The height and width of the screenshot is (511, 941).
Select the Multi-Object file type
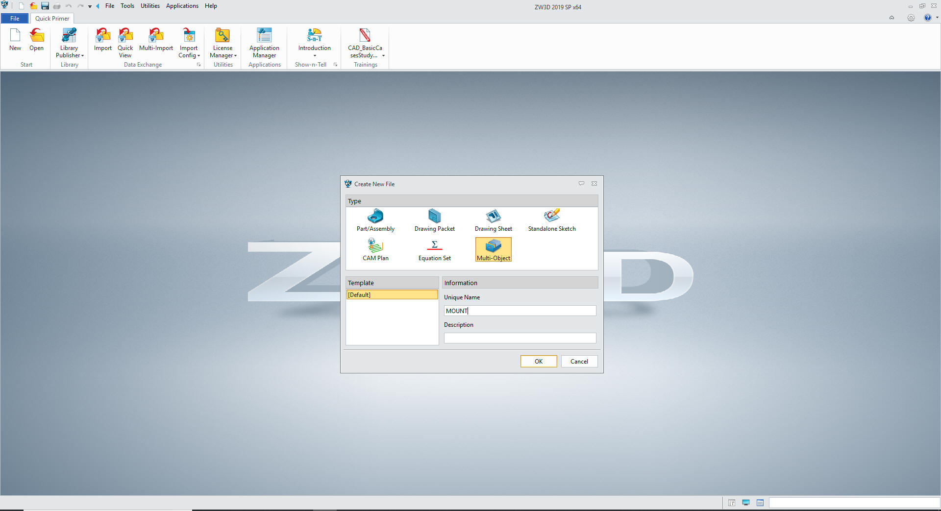[494, 249]
